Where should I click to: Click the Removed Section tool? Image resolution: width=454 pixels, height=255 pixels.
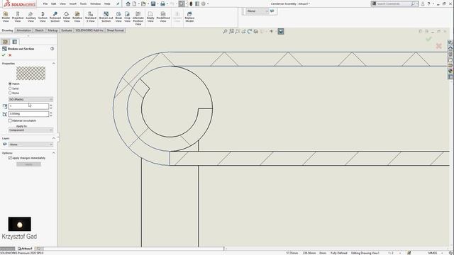55,17
